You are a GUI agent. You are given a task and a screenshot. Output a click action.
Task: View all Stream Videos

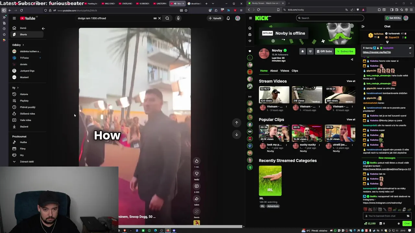tap(351, 81)
